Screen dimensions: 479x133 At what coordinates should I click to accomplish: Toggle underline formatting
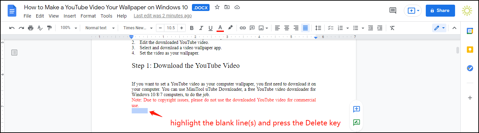coord(210,28)
